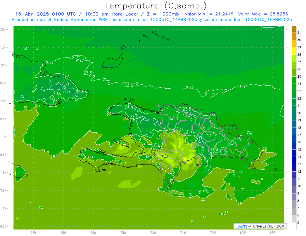This screenshot has height=236, width=306.
Task: Pick the white swatch below 5 on the scale
Action: (x=294, y=226)
